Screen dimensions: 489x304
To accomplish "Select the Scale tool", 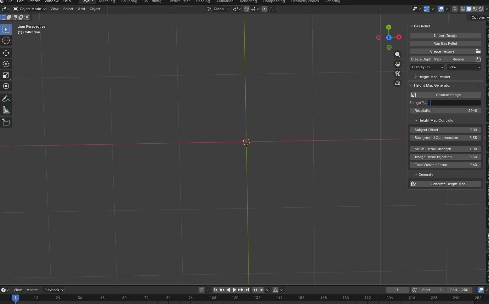I will (6, 75).
